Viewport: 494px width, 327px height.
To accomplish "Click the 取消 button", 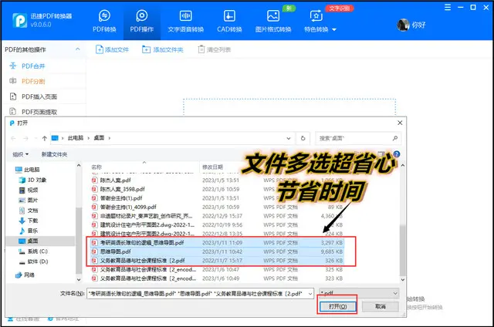I will (x=381, y=306).
